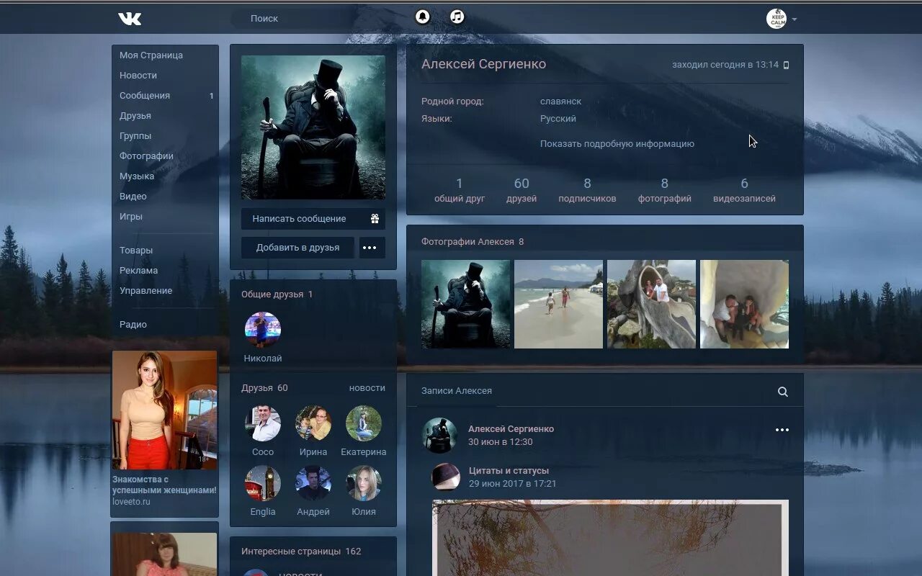922x576 pixels.
Task: Open the cave couple photo thumbnail
Action: pos(744,305)
